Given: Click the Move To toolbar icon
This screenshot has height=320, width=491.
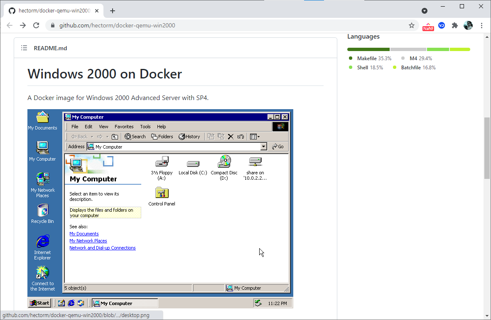Looking at the screenshot, I should [211, 137].
